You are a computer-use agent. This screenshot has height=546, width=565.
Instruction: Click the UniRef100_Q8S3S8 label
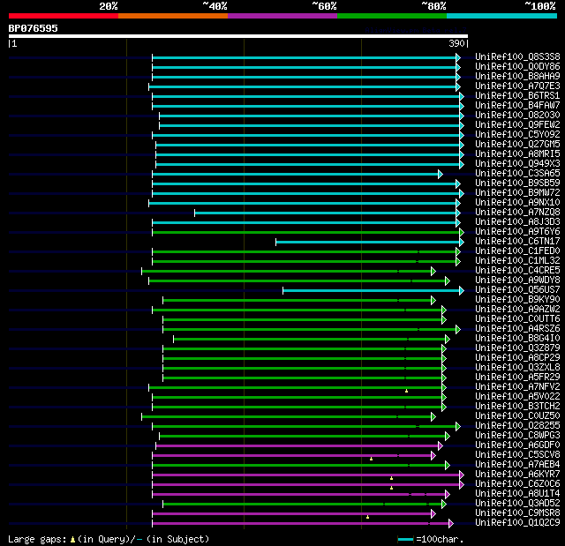[517, 56]
